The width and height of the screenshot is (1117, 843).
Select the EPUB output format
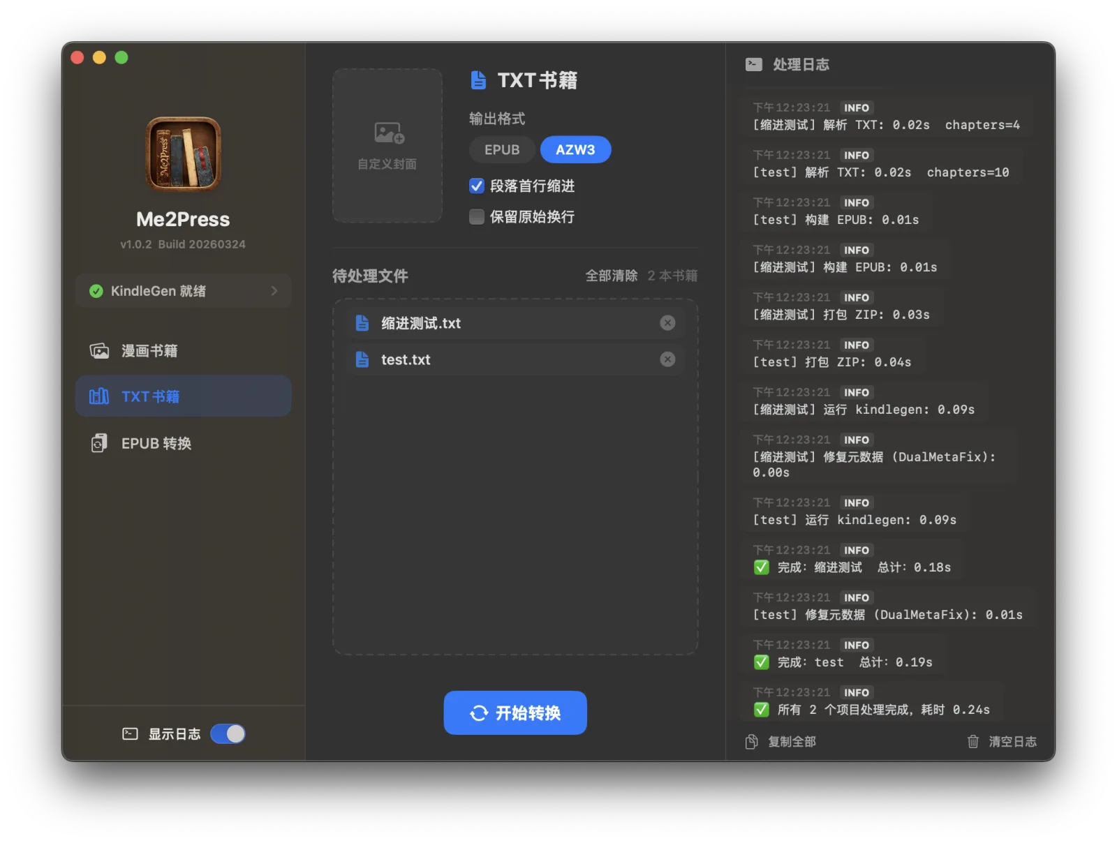(x=502, y=150)
